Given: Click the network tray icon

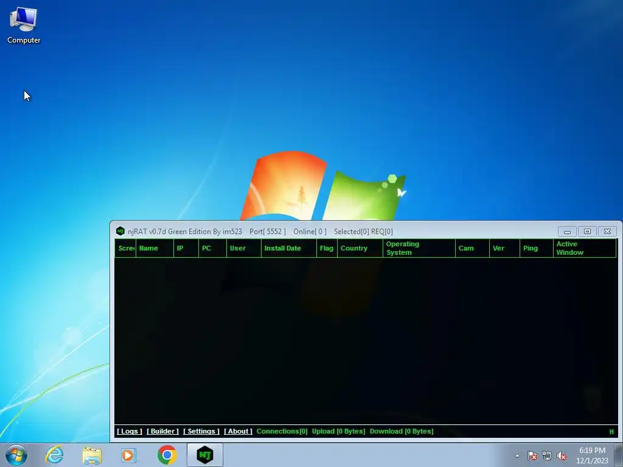Looking at the screenshot, I should tap(547, 455).
